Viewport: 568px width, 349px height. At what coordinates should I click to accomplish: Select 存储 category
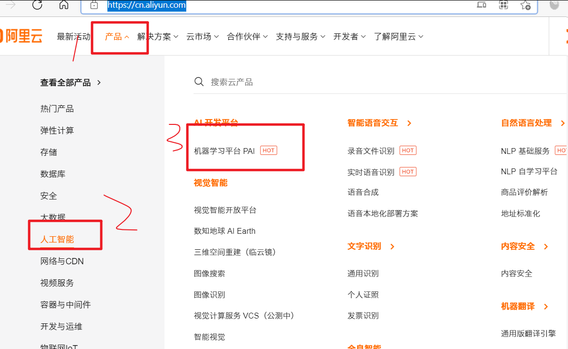[48, 152]
